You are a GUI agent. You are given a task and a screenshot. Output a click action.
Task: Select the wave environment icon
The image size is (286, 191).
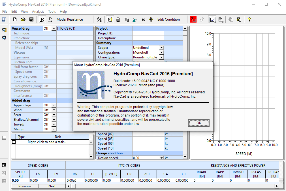tap(135, 19)
